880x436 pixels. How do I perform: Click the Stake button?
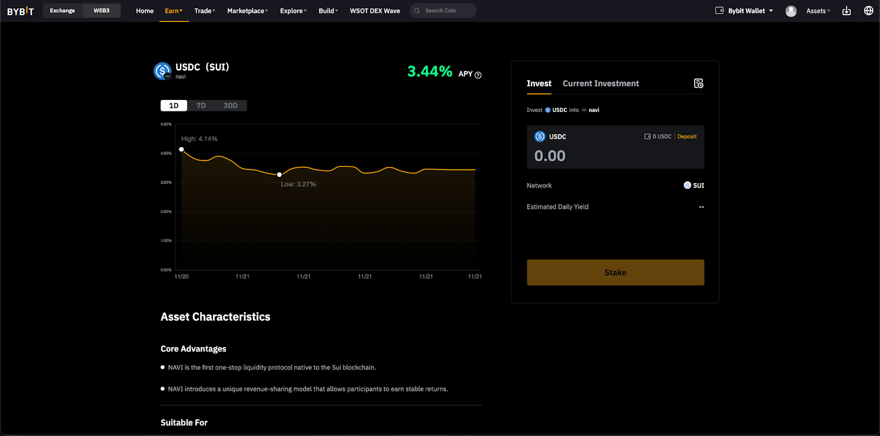(615, 272)
